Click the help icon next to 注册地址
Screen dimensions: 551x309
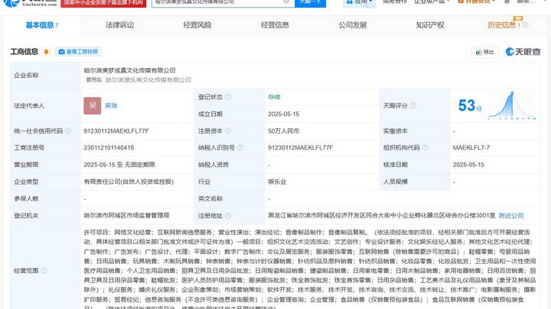228,215
